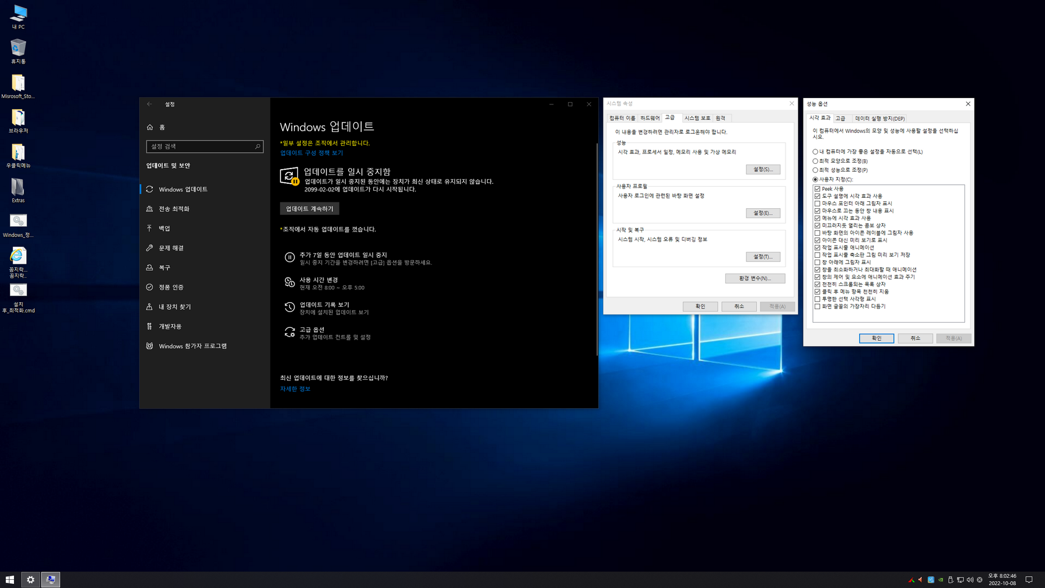Open 자세한 정보 link

tap(295, 388)
